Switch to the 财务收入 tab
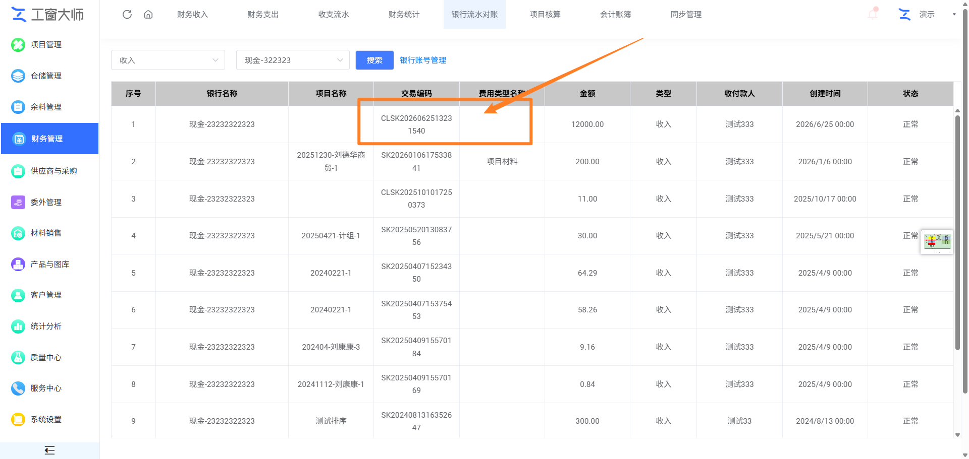This screenshot has width=969, height=459. (x=192, y=14)
